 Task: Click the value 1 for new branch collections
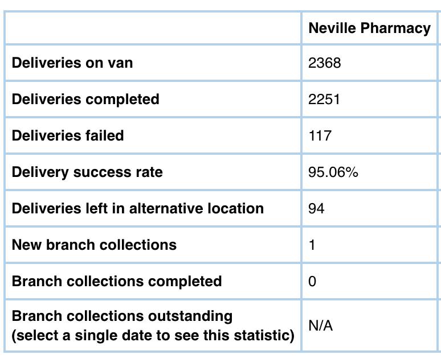(312, 245)
